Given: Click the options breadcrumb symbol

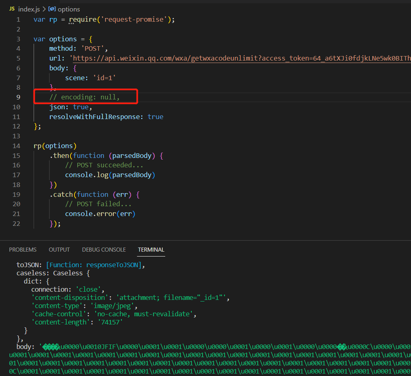Looking at the screenshot, I should [69, 9].
